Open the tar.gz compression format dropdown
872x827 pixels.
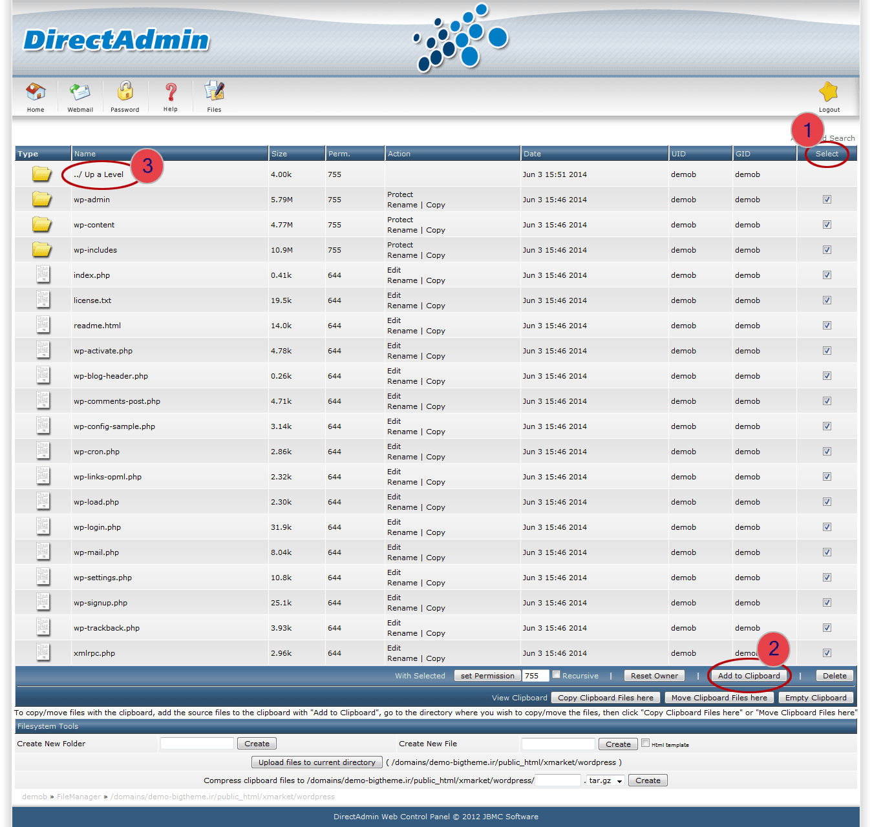click(x=606, y=780)
